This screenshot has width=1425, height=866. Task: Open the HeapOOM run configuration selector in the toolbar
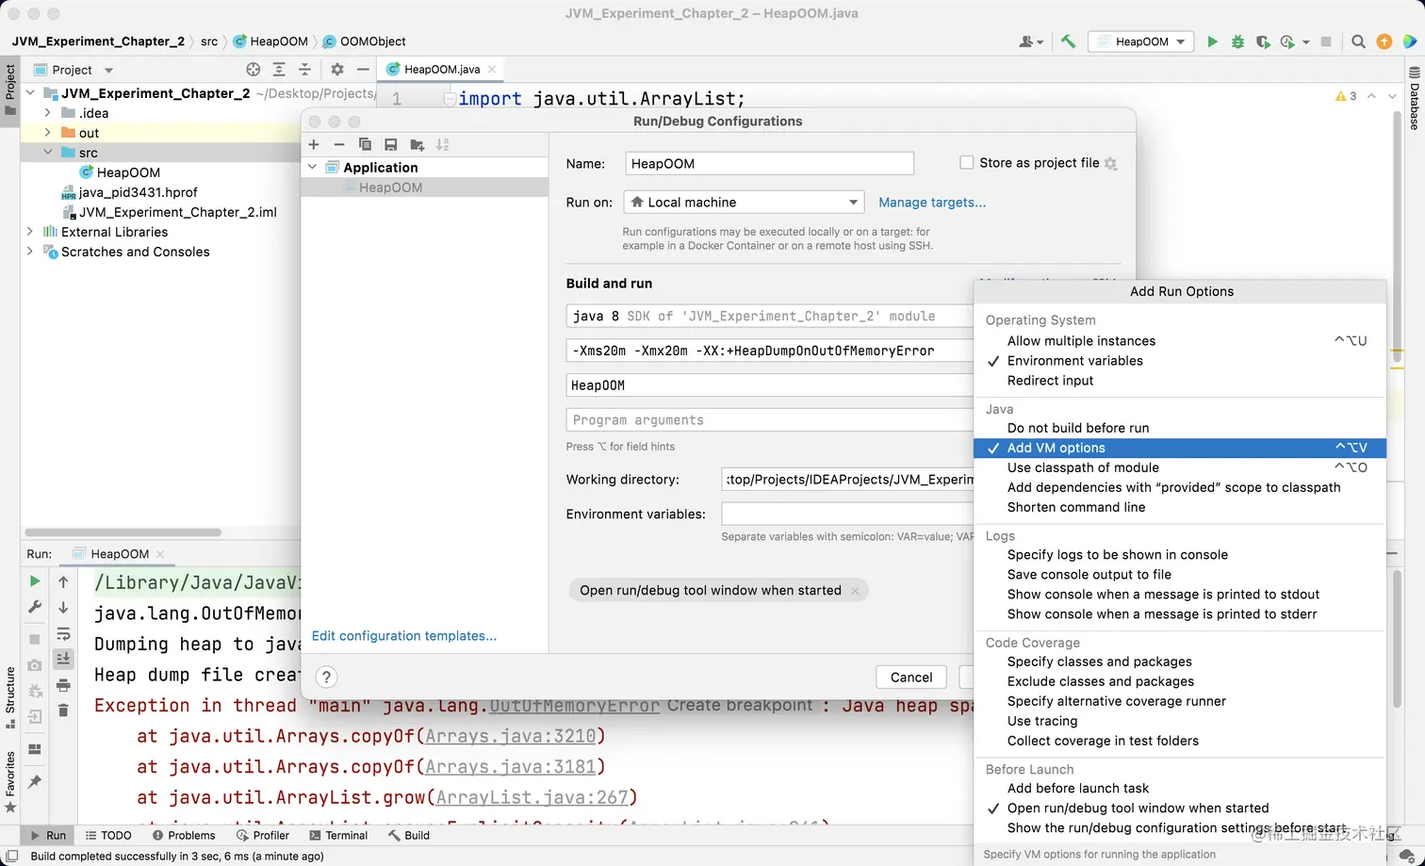click(x=1140, y=41)
